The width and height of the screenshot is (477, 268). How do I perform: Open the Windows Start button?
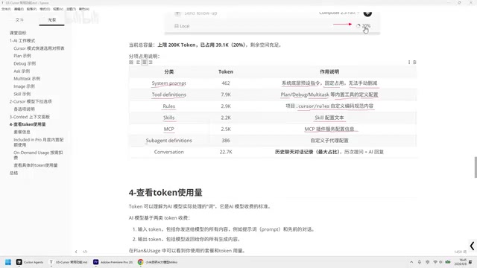coord(8,262)
